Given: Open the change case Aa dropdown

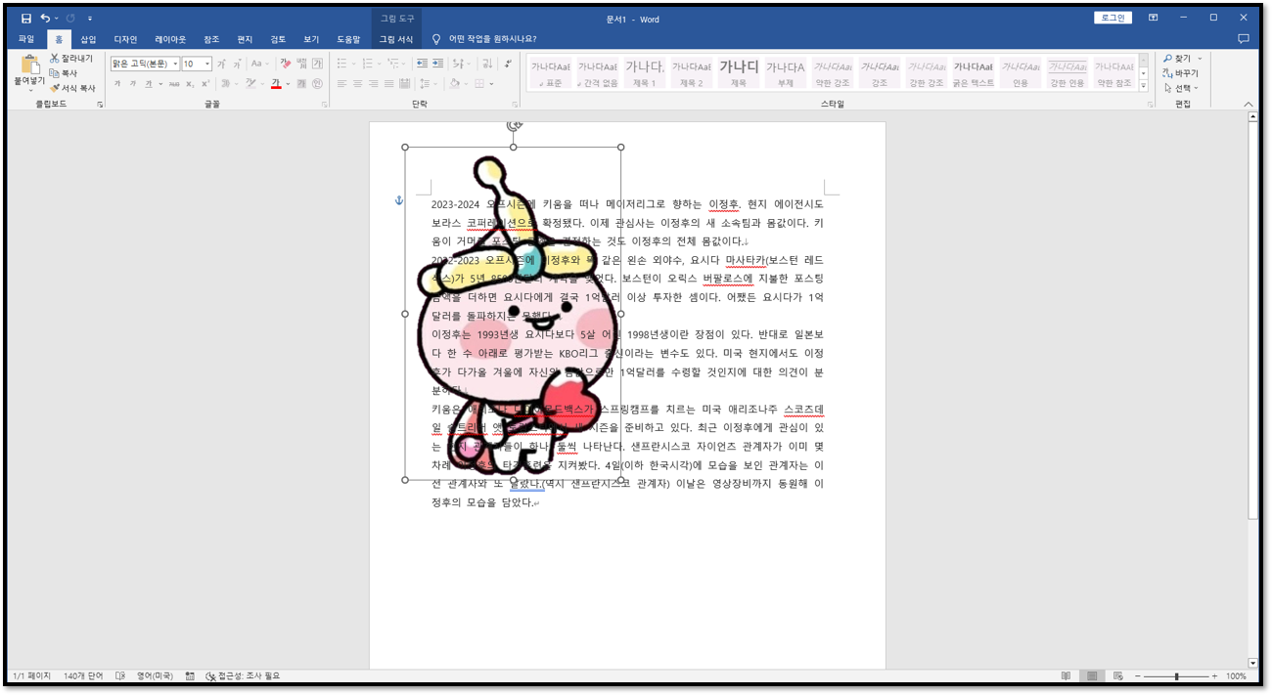Looking at the screenshot, I should point(259,64).
